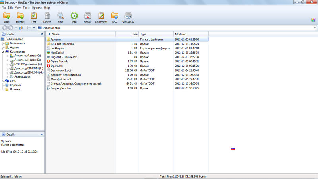Select Яндекс.Диск in folder tree
The image size is (318, 179).
point(22,77)
